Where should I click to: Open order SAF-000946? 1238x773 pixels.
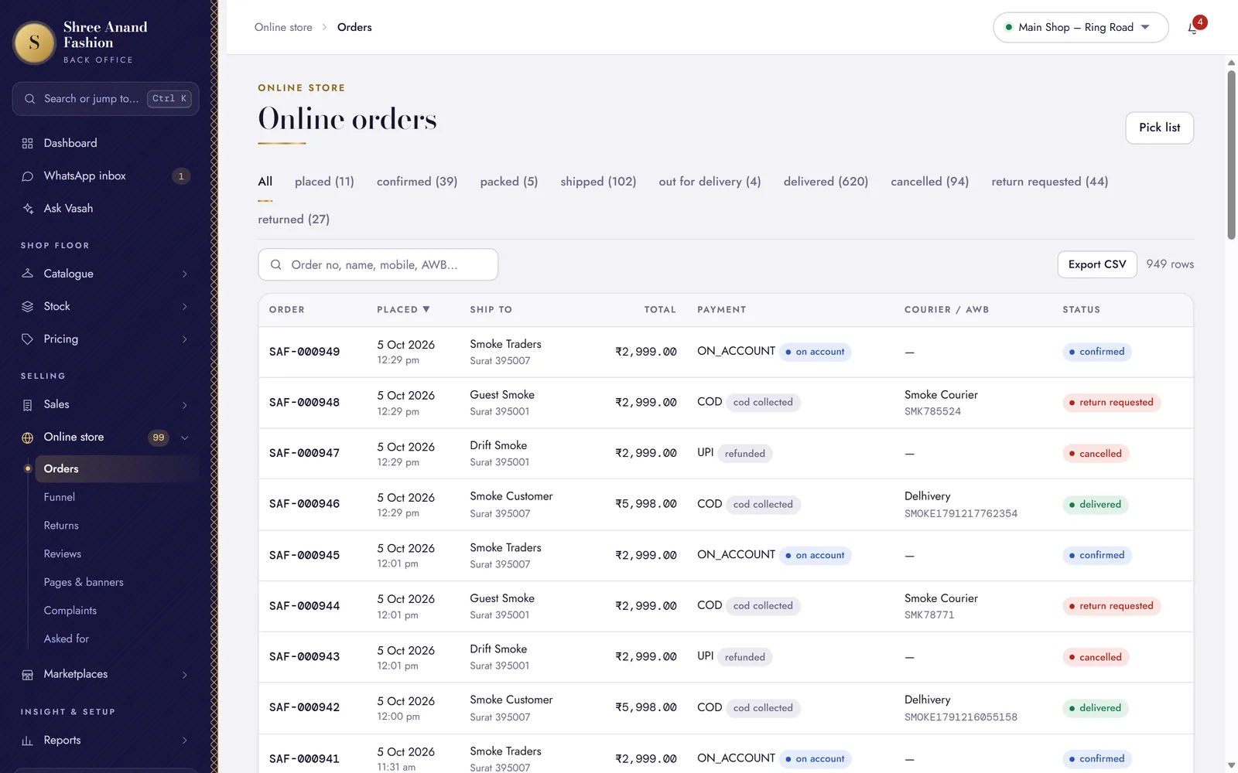pos(304,504)
